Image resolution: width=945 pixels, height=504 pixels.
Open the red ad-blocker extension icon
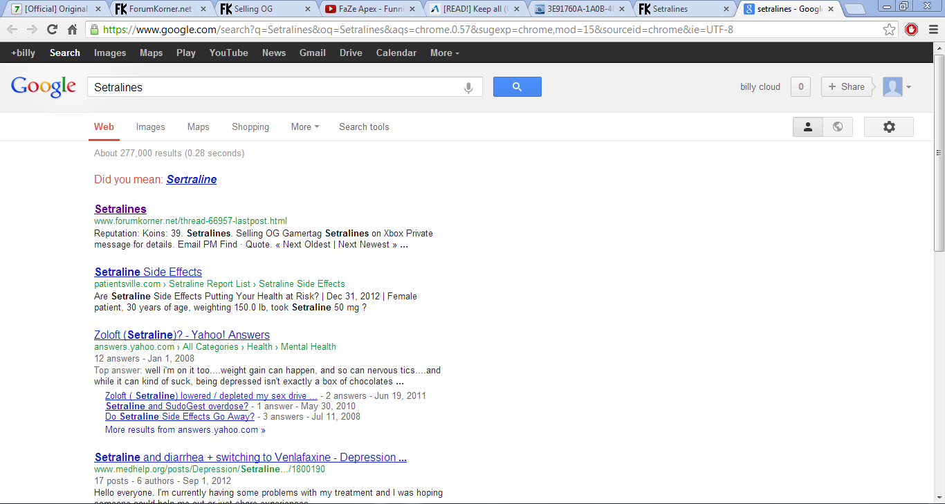[911, 30]
